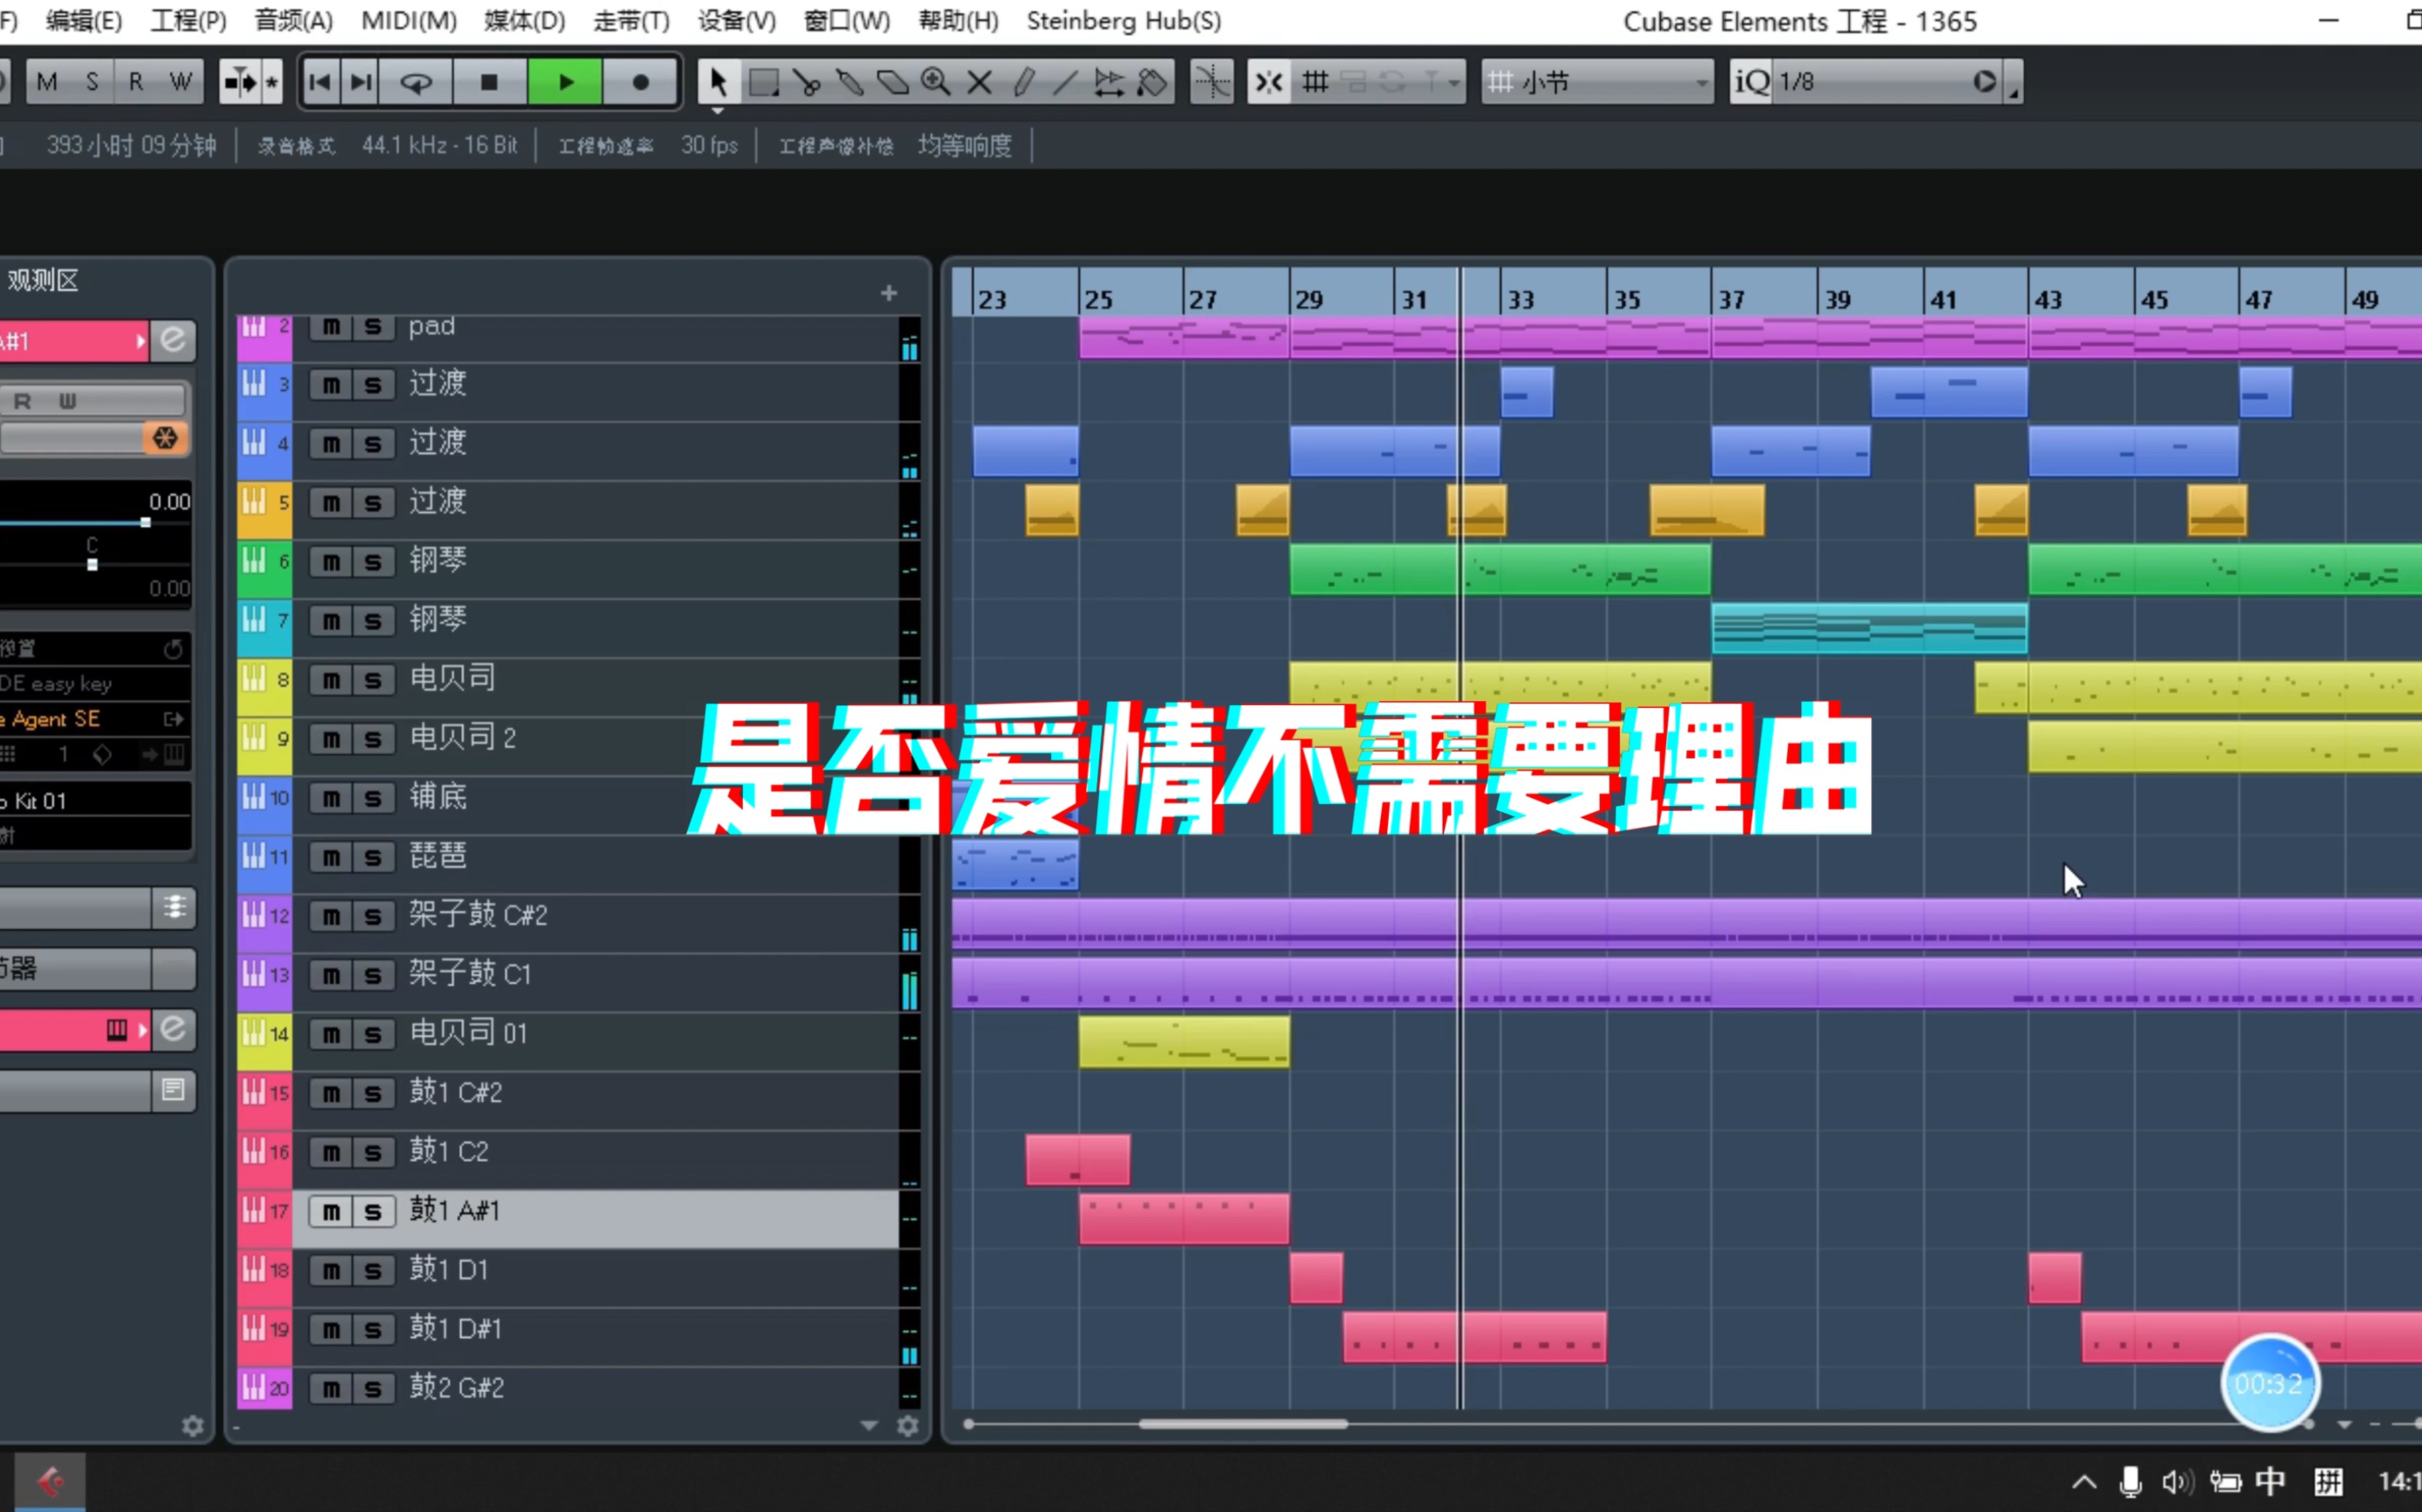Adjust the inspector pan slider
The image size is (2422, 1512).
point(92,565)
